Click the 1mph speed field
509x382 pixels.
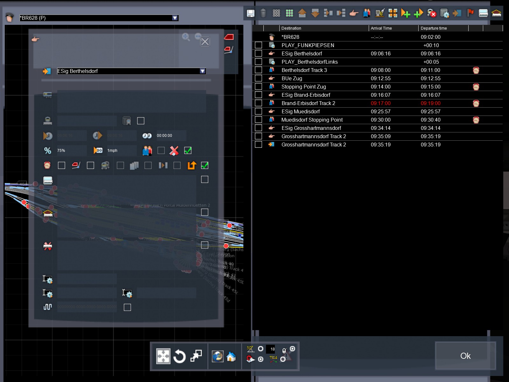click(122, 151)
